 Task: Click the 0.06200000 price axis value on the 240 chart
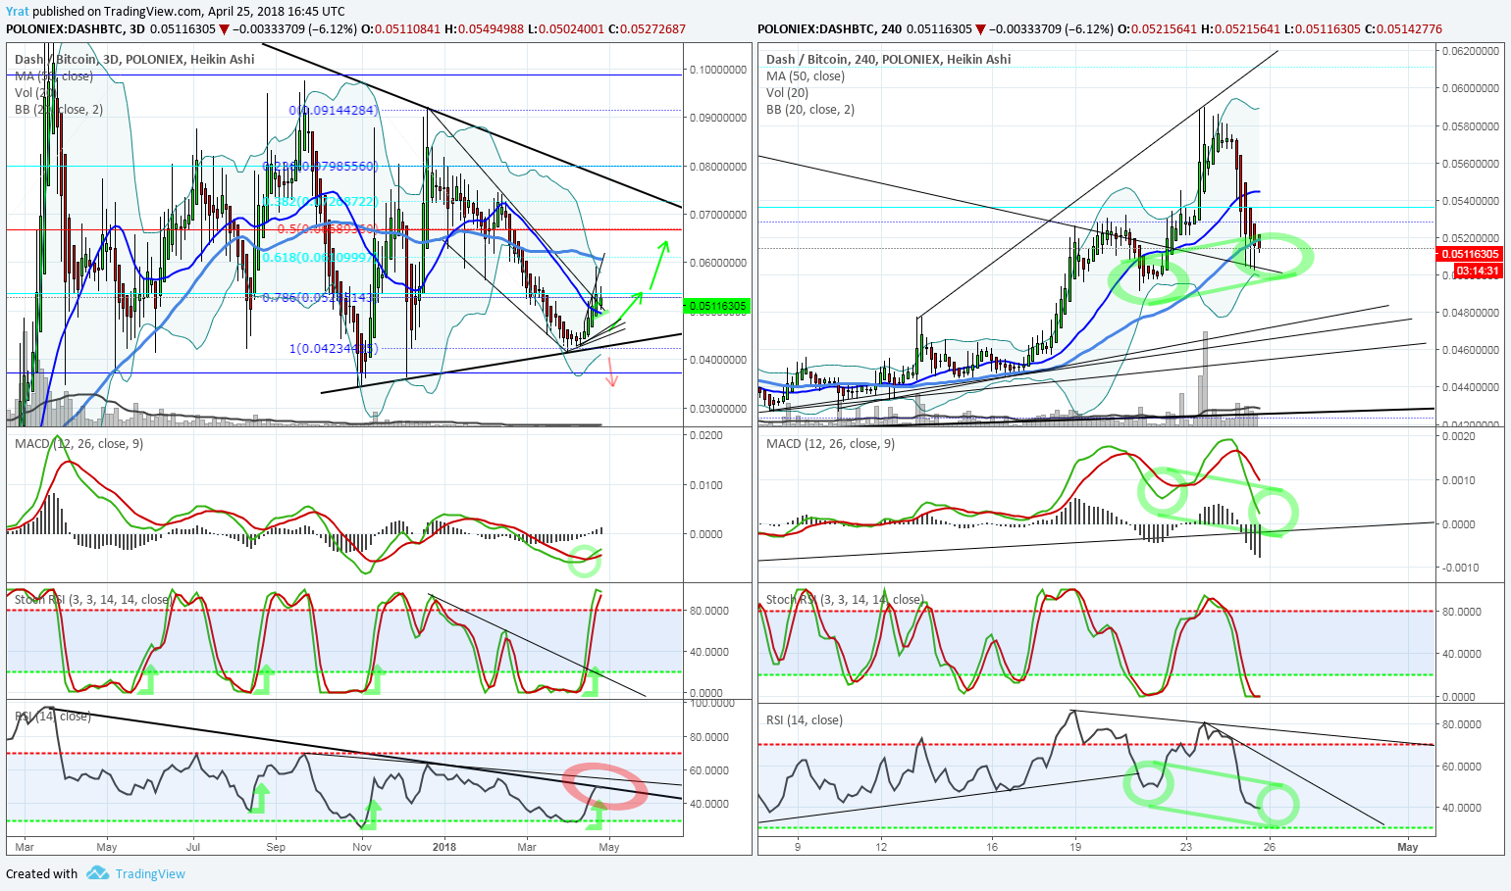(1470, 50)
